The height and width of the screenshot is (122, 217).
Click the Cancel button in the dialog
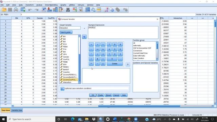click(x=116, y=95)
